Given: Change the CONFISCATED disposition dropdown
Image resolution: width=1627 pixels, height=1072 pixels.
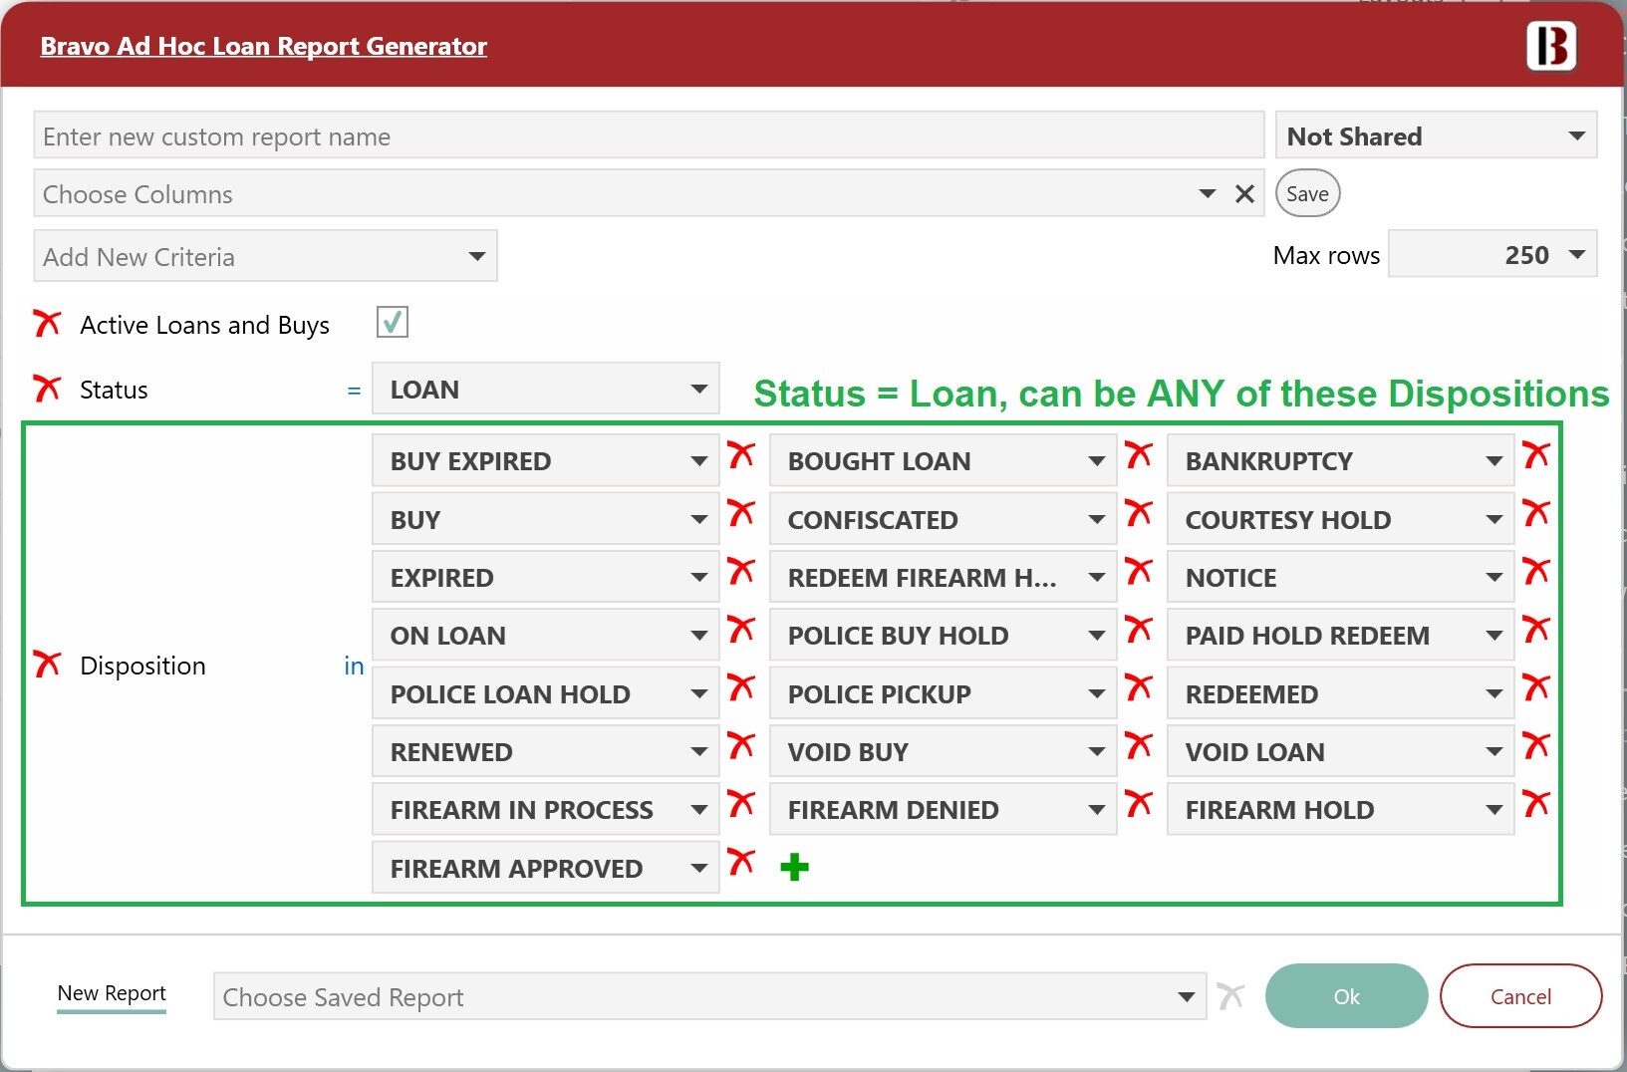Looking at the screenshot, I should (x=943, y=520).
